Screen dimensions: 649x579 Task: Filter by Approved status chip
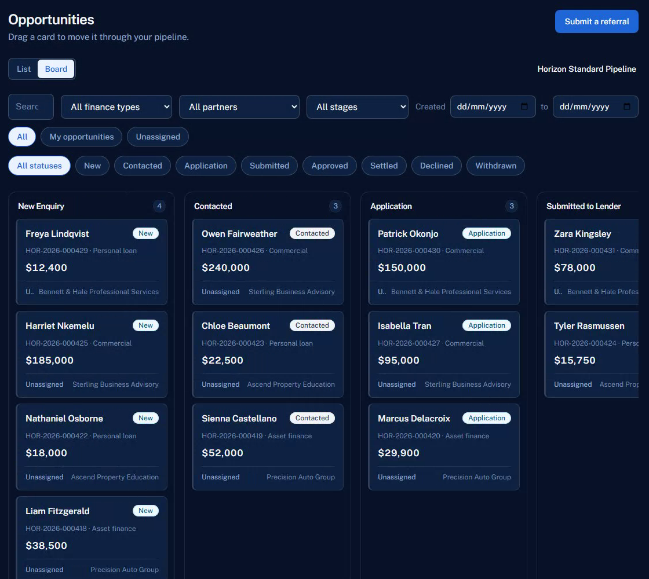click(x=330, y=166)
